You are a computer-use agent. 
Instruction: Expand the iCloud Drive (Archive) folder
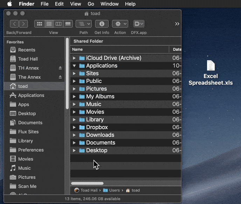tap(74, 58)
